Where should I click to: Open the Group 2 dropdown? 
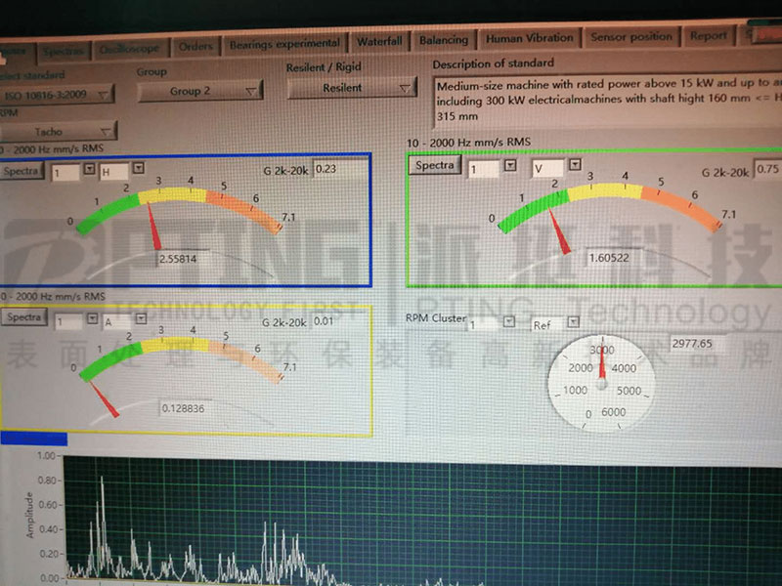click(x=199, y=92)
